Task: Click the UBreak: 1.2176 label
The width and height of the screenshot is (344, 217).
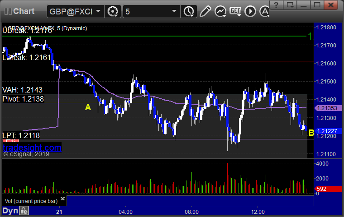Action: click(27, 31)
